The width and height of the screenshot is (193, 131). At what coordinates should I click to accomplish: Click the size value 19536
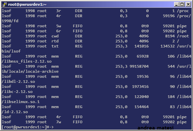pyautogui.click(x=143, y=76)
